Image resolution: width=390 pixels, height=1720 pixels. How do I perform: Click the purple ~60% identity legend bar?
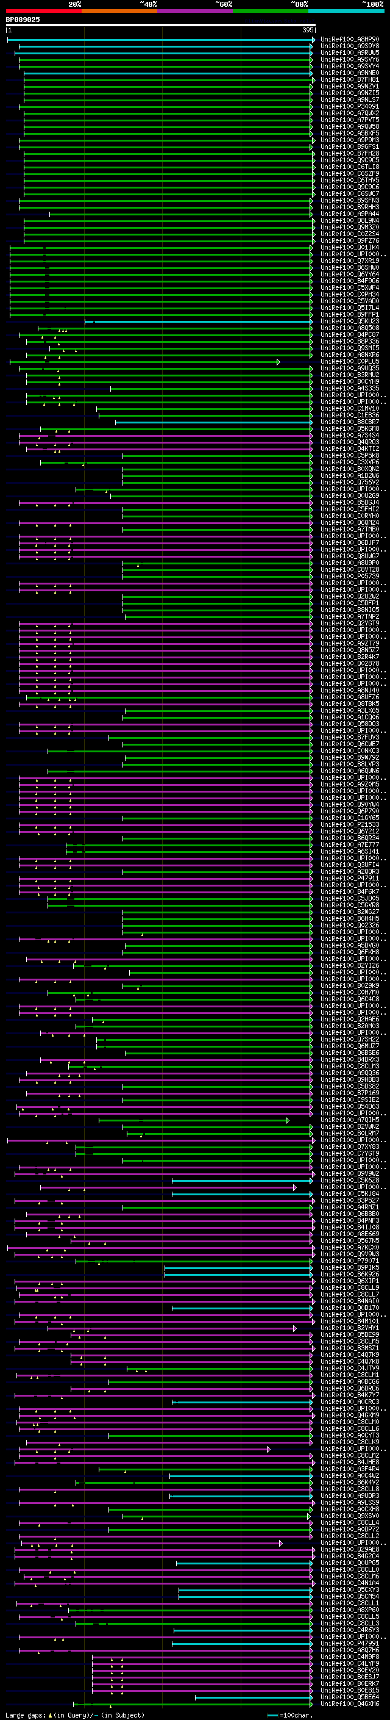pyautogui.click(x=194, y=11)
